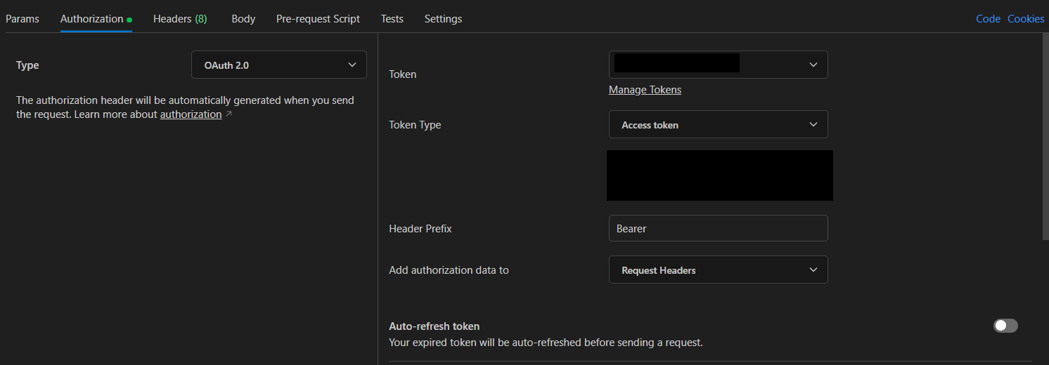
Task: Expand the OAuth 2.0 Type dropdown
Action: click(278, 65)
